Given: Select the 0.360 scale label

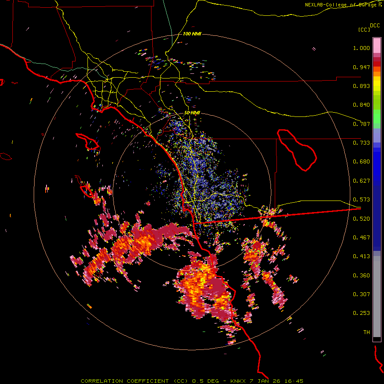Looking at the screenshot, I should point(361,276).
